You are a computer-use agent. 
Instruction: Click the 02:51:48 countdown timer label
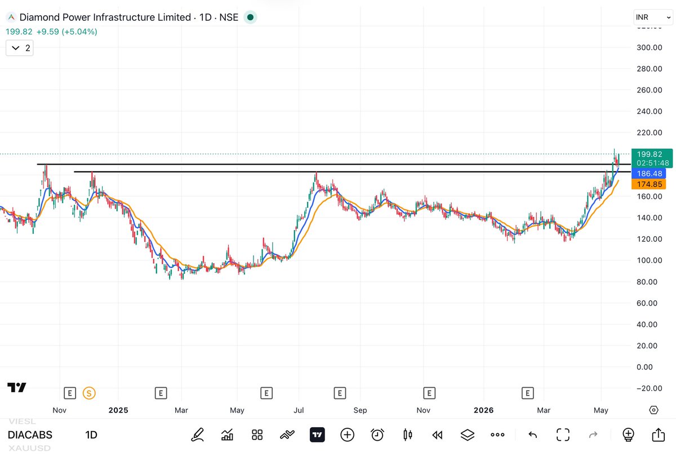click(652, 163)
